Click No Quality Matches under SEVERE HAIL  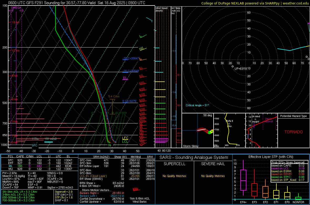pyautogui.click(x=213, y=176)
